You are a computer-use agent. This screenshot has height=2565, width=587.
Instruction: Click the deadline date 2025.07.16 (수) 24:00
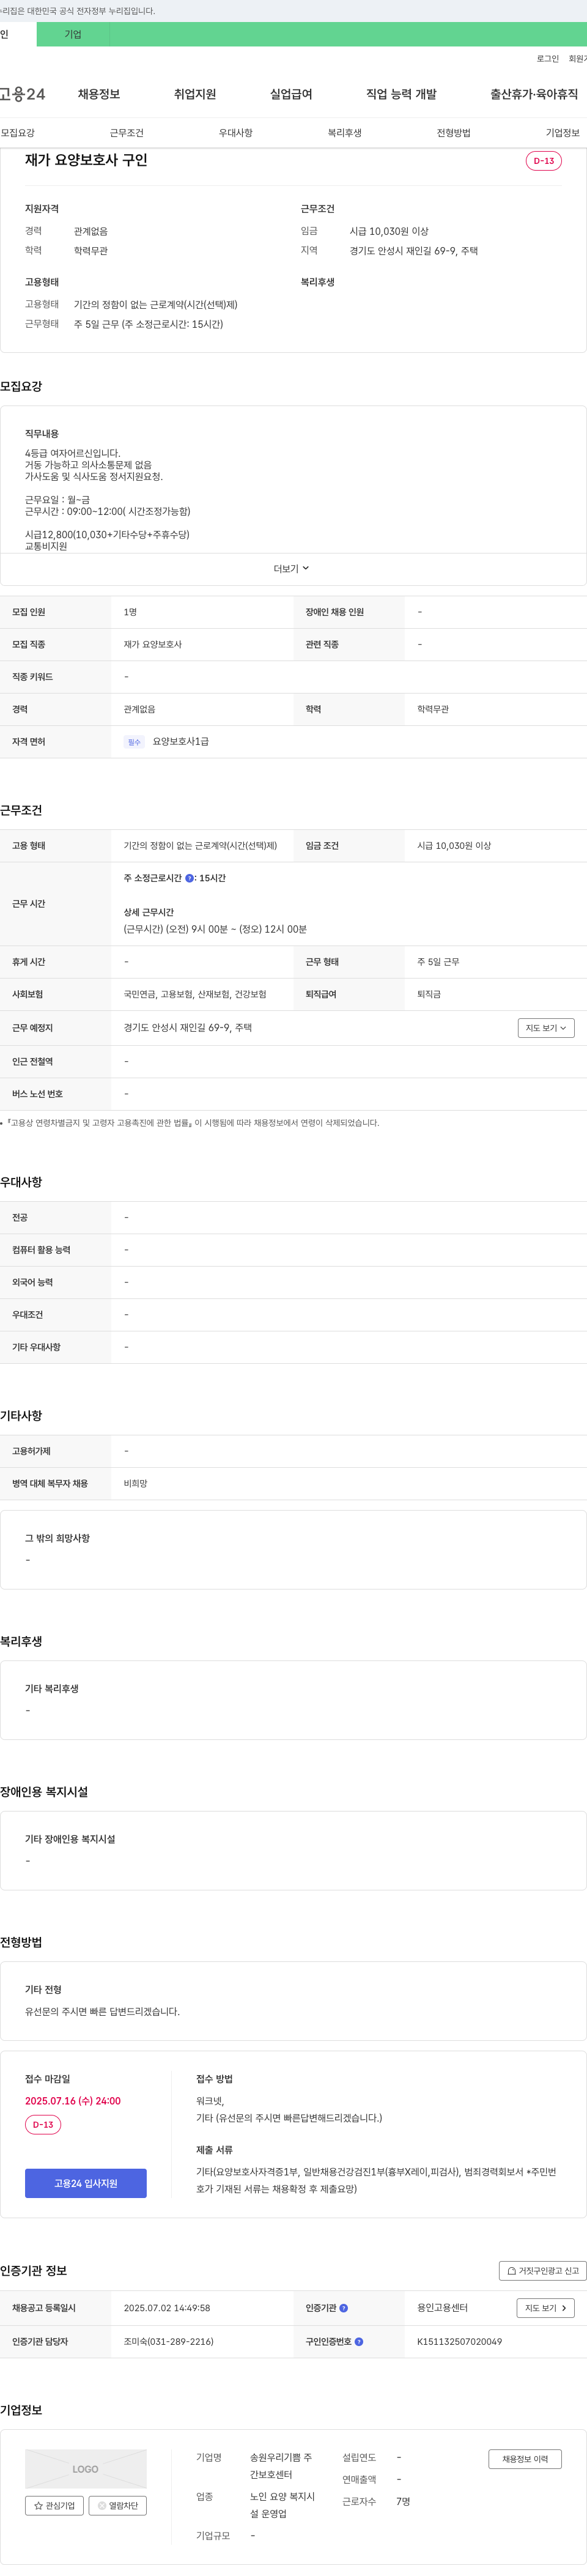click(x=73, y=2101)
